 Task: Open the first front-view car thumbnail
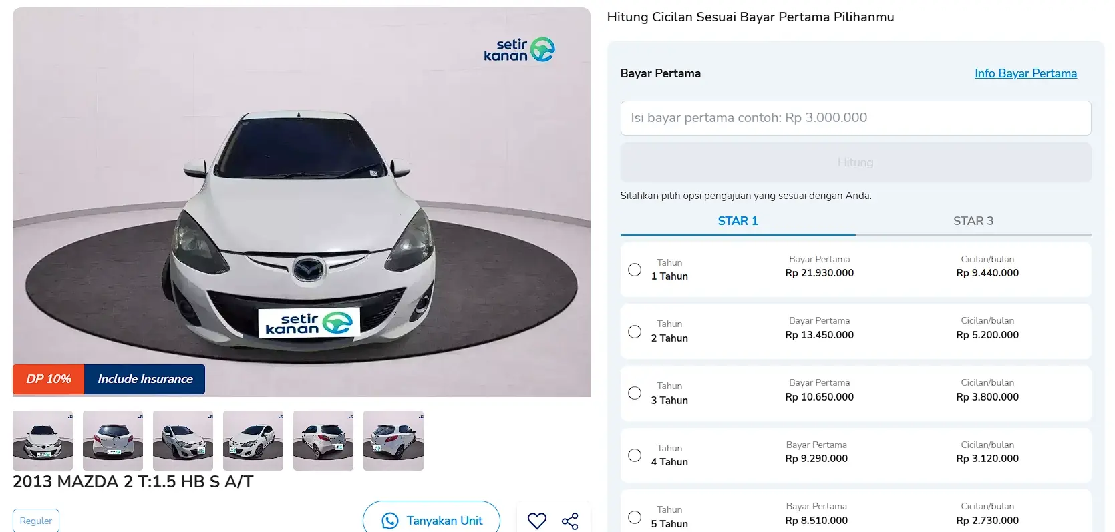tap(43, 441)
